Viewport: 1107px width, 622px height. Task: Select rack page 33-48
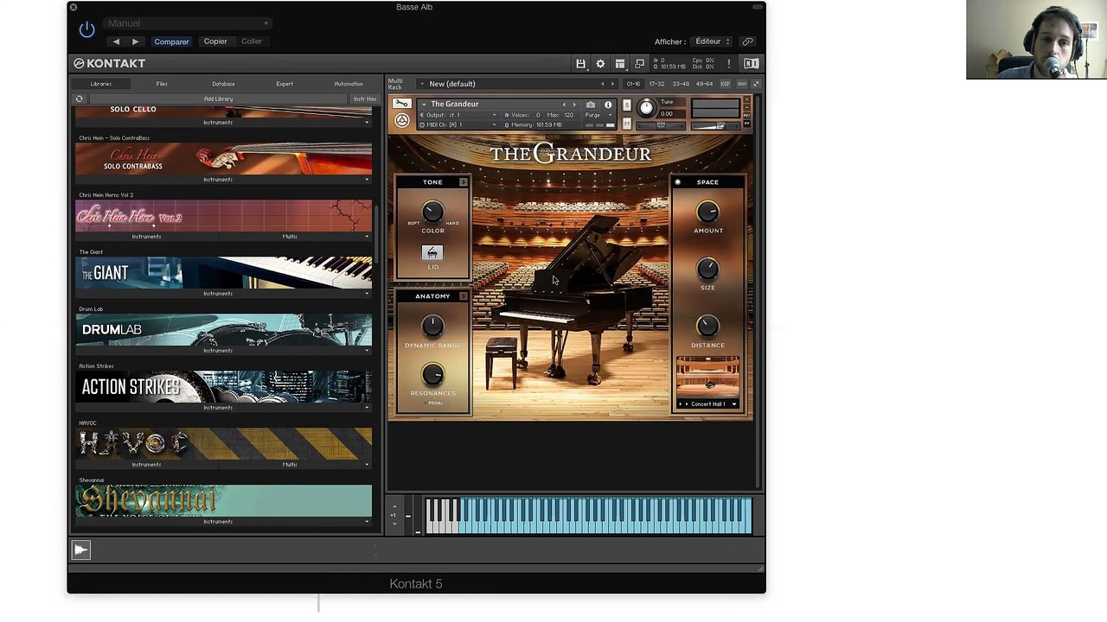(x=681, y=84)
